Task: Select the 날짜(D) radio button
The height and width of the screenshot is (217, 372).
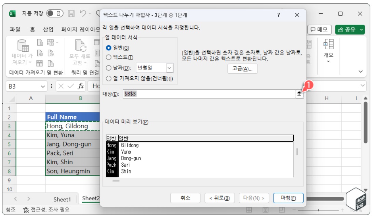Action: pyautogui.click(x=108, y=68)
